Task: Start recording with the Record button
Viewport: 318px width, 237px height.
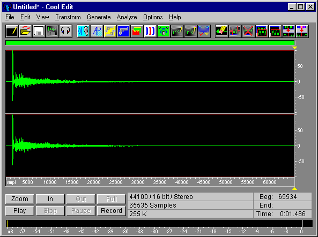Action: point(112,211)
